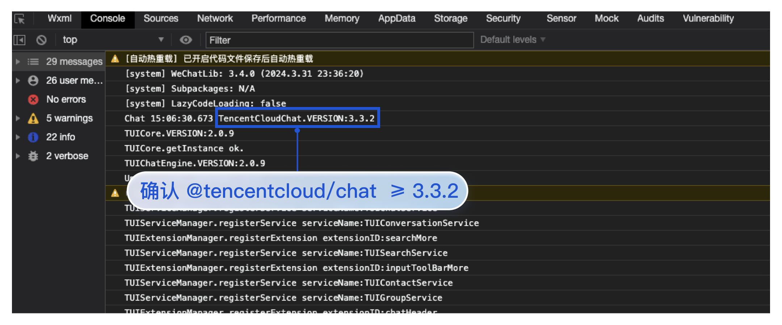
Task: Select the TUIContactService registerService log line
Action: coord(438,283)
